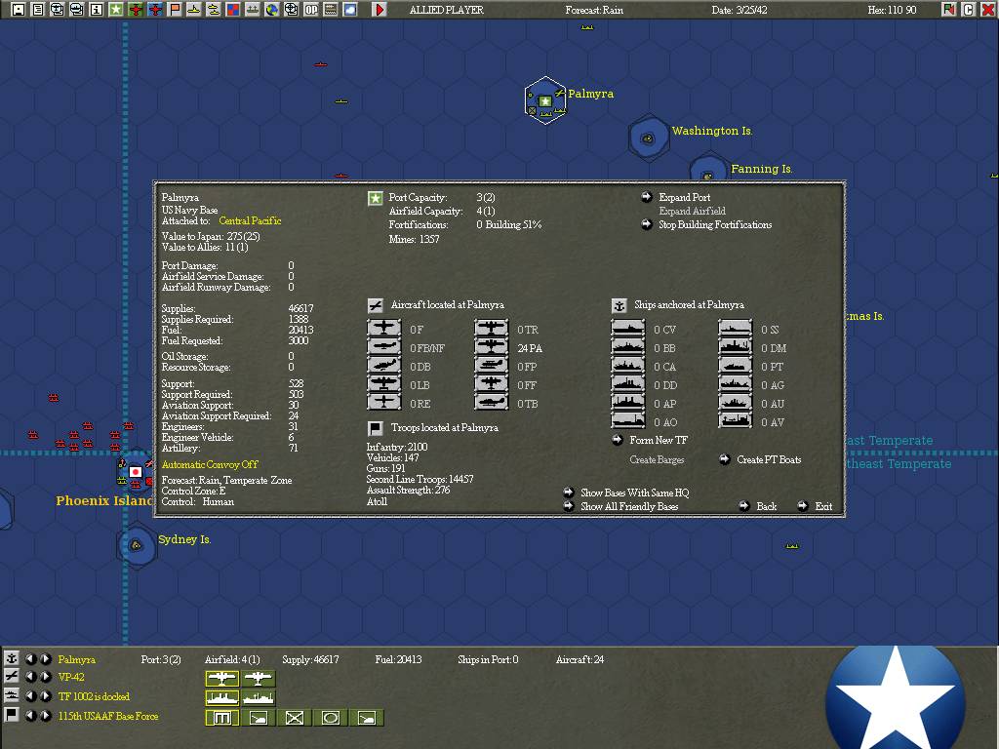The height and width of the screenshot is (749, 999).
Task: Click the 0 F fighter aircraft icon
Action: [384, 329]
